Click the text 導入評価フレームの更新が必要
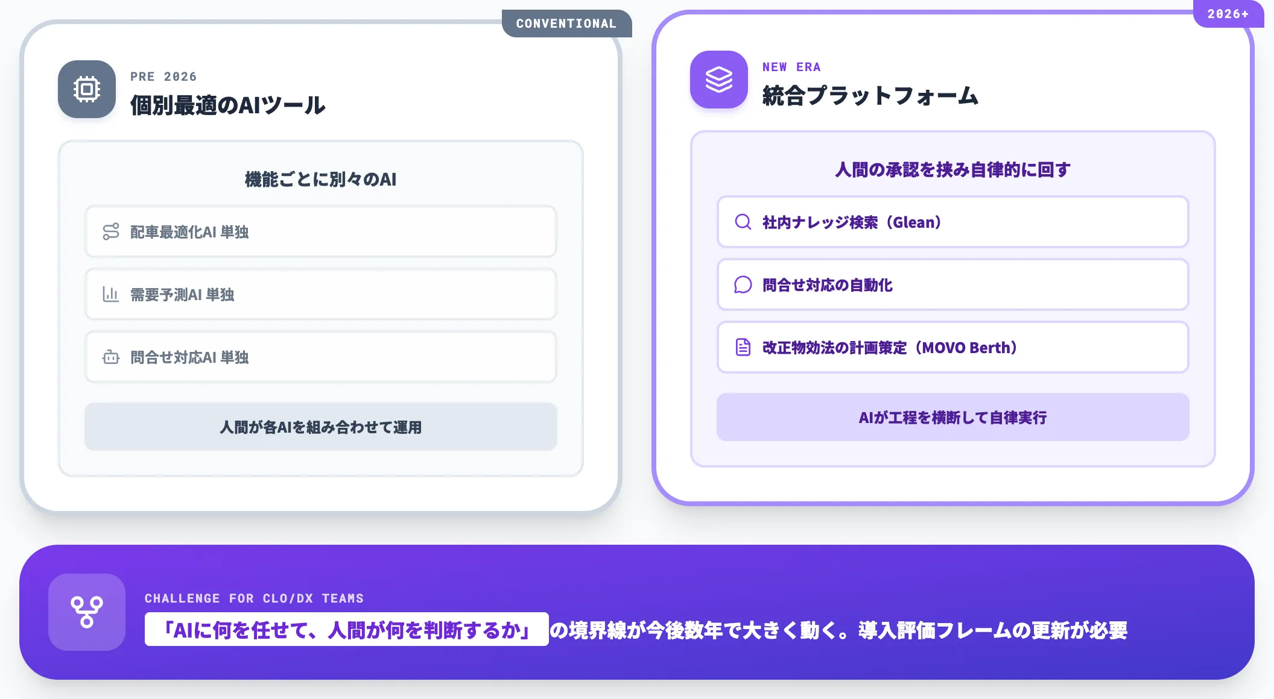The image size is (1274, 699). [993, 630]
